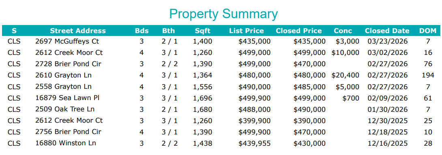Open 2728 Brier Pond Cir listing
This screenshot has width=442, height=155.
[x=68, y=64]
